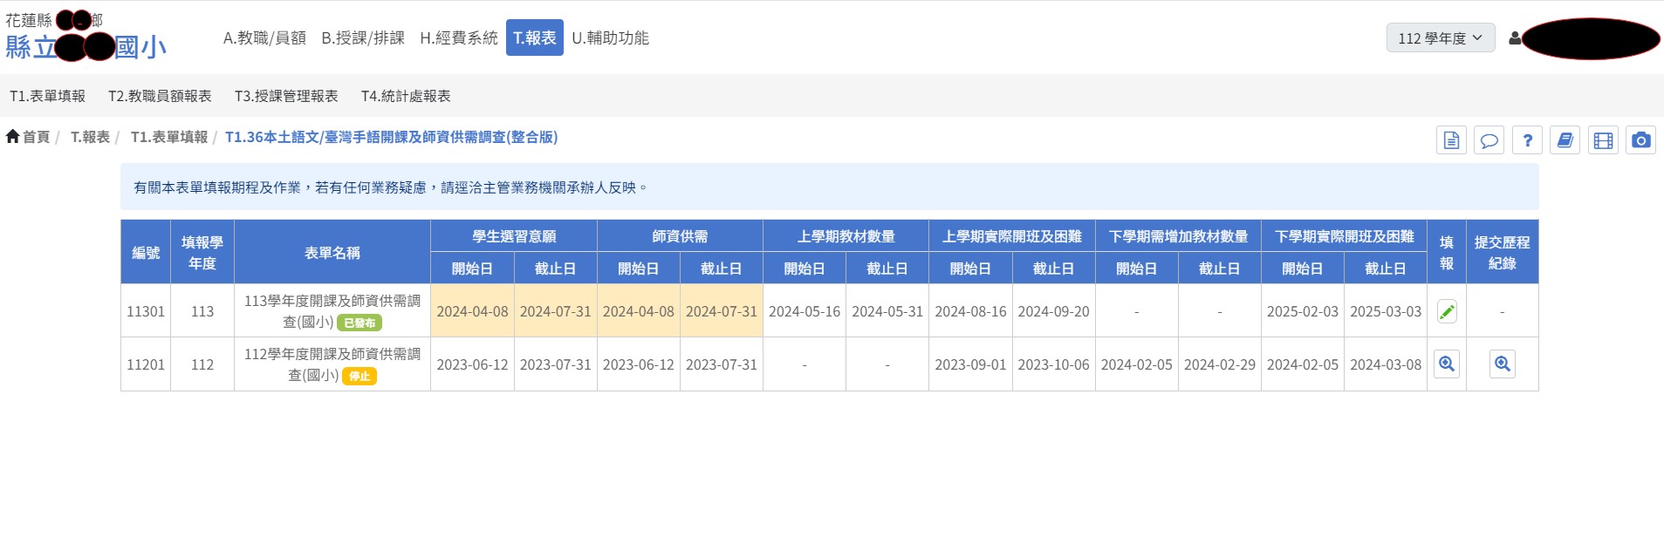Switch to the T2.教職員額報表 tab
Viewport: 1664px width, 544px height.
coord(160,96)
